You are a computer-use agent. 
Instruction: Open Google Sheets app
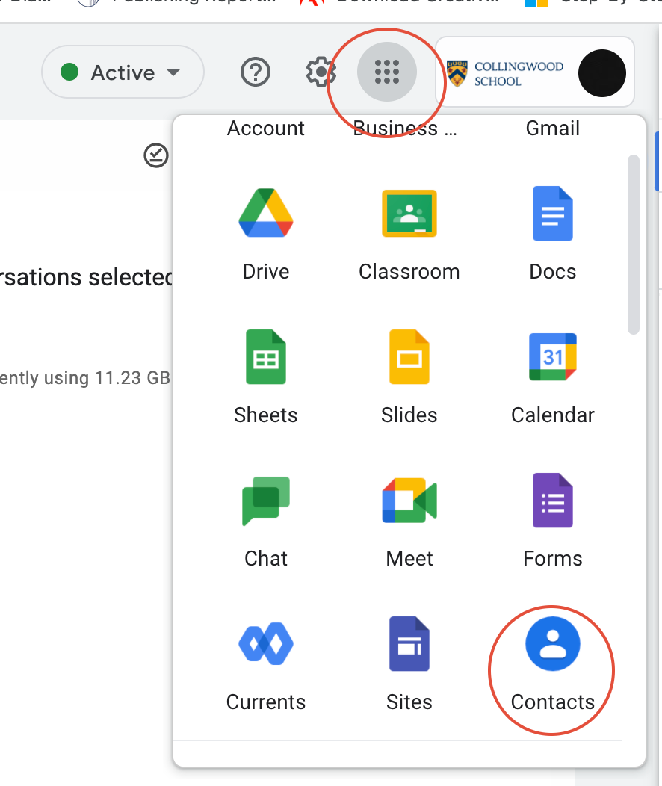pos(265,377)
